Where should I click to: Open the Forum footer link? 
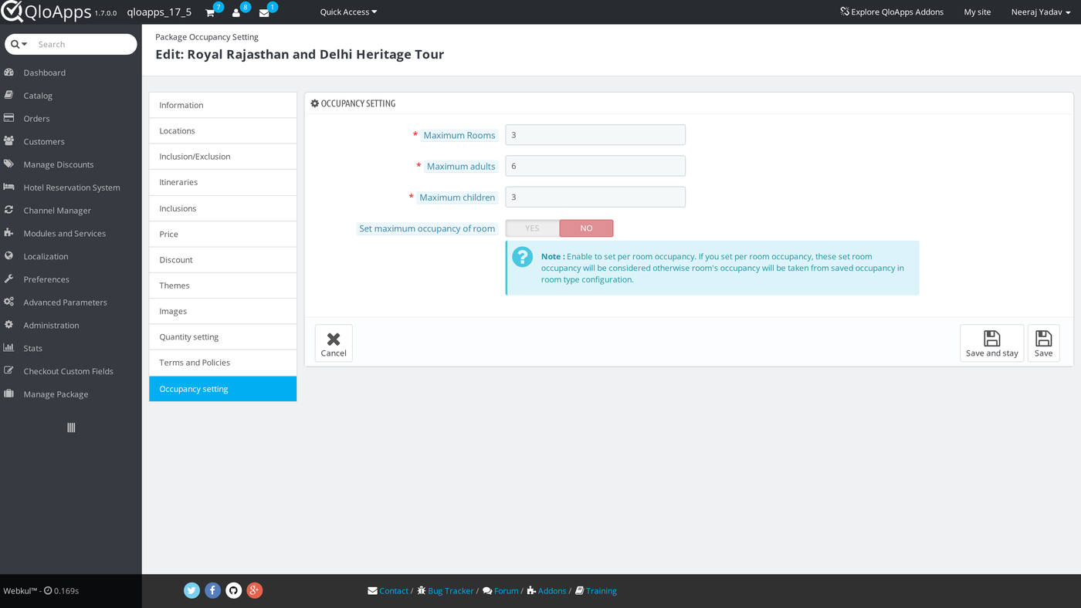pos(500,591)
